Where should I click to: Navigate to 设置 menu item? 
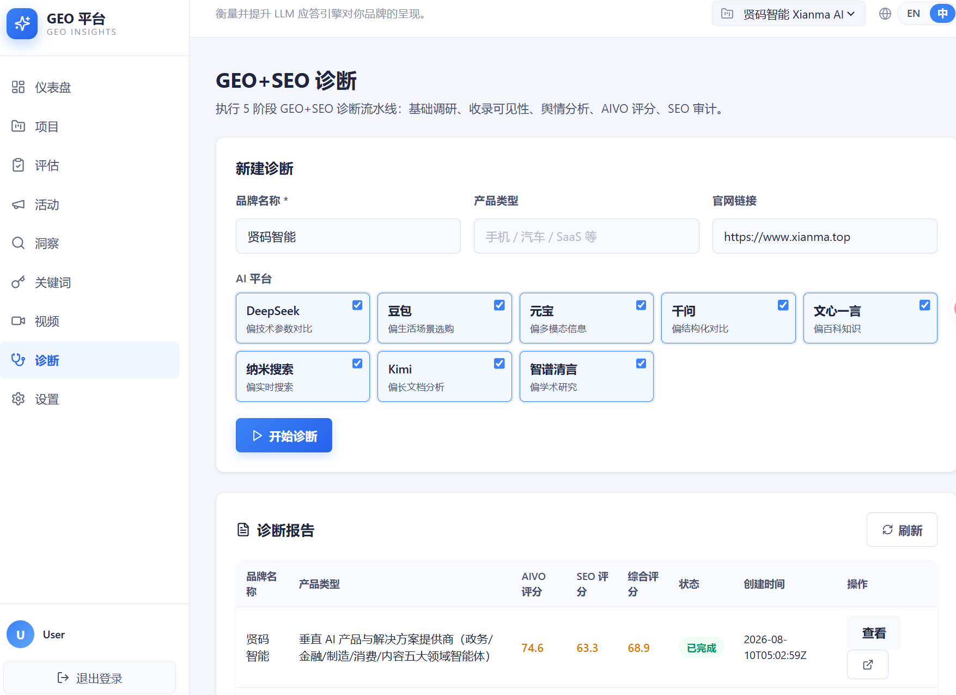pos(90,399)
